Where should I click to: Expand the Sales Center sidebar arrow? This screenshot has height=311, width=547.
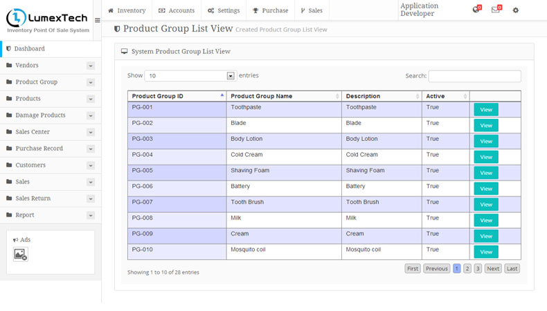91,132
